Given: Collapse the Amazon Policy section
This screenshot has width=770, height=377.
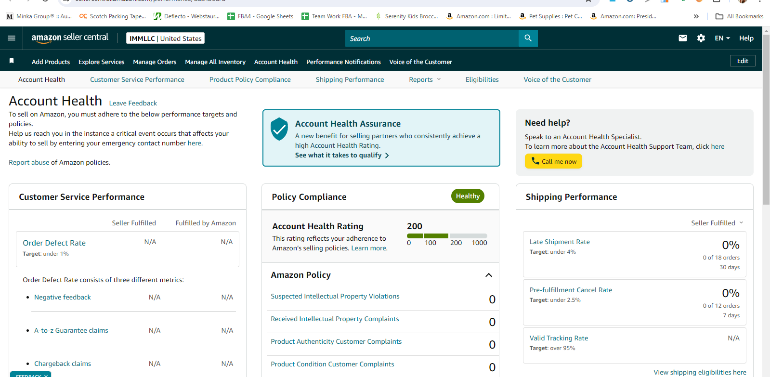Looking at the screenshot, I should [489, 275].
